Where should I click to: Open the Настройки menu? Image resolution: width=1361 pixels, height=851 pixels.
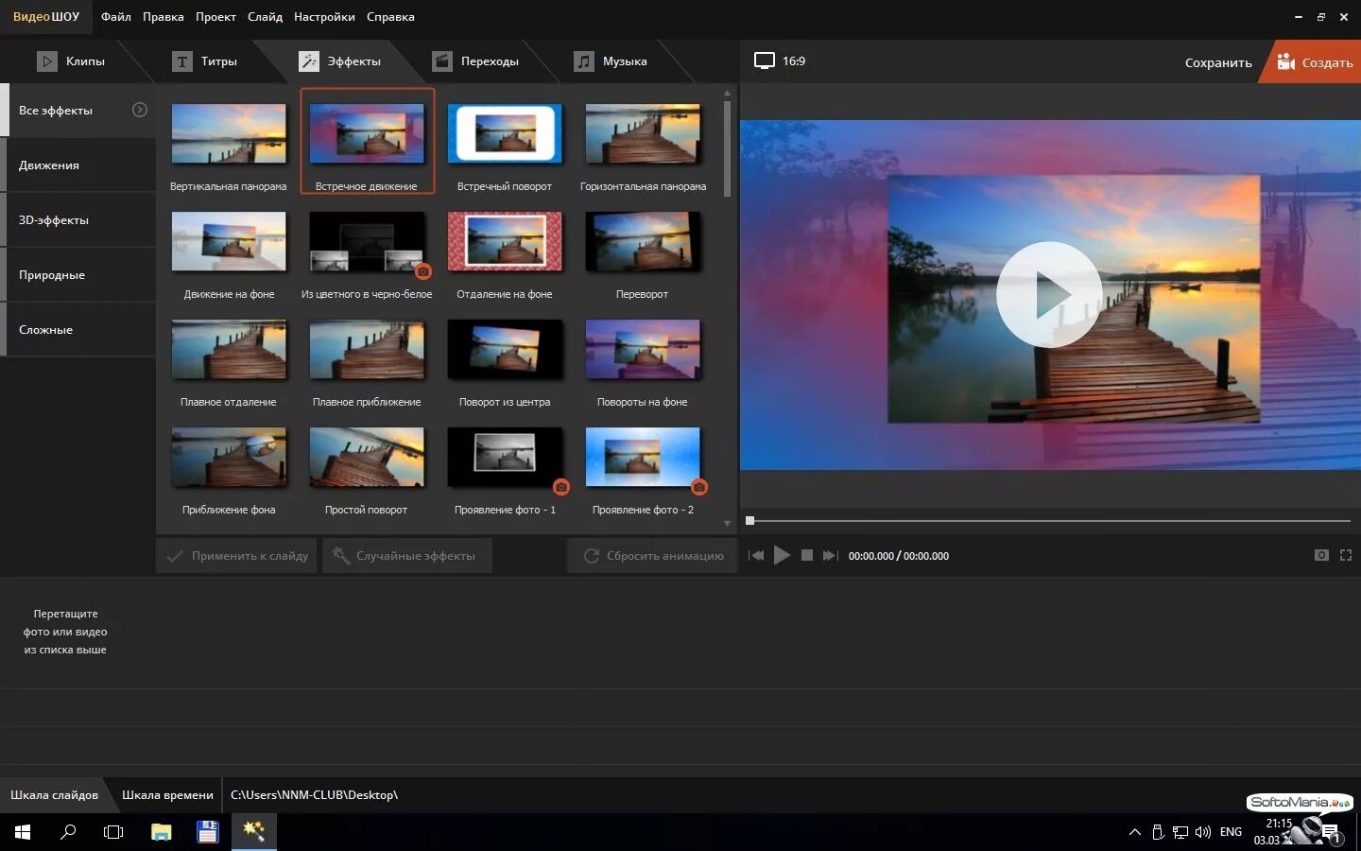pyautogui.click(x=324, y=17)
